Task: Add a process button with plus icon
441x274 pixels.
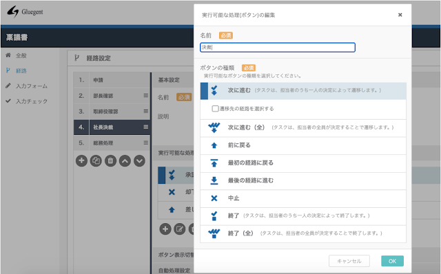Action: tap(165, 229)
